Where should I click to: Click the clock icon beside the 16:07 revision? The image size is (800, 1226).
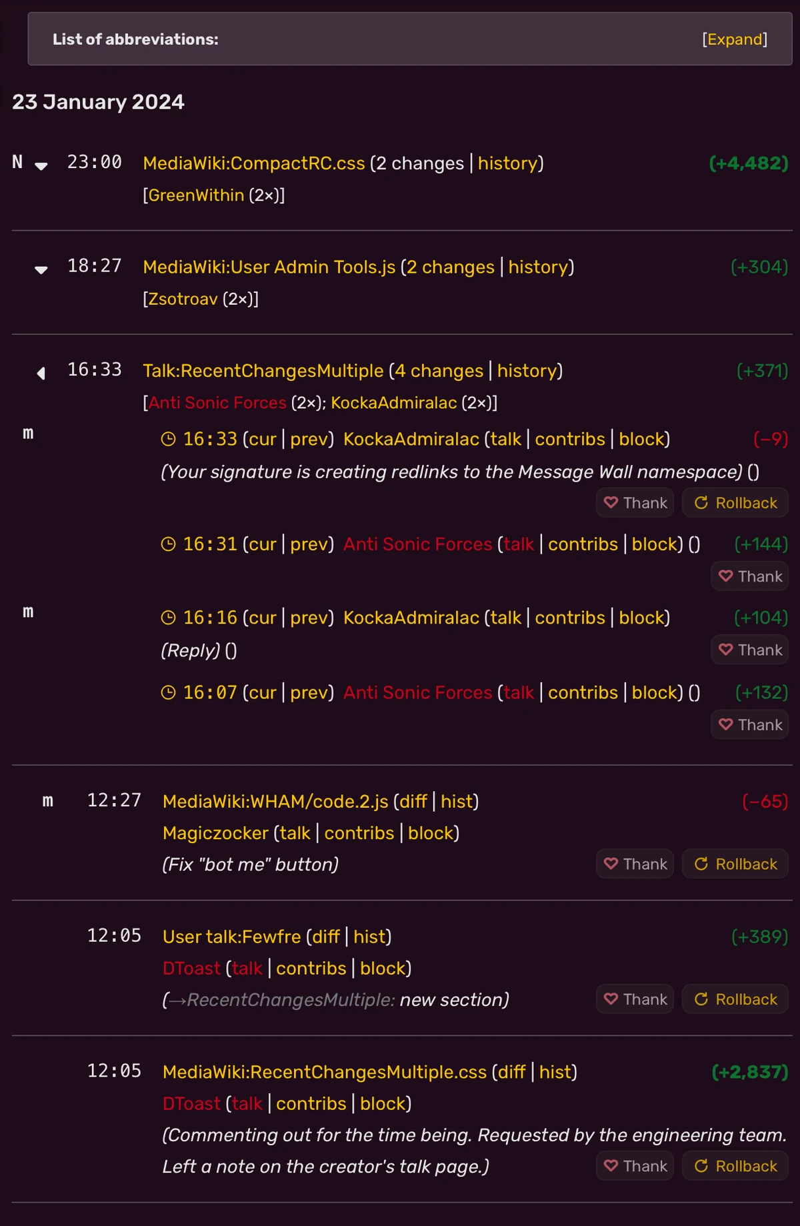coord(168,692)
